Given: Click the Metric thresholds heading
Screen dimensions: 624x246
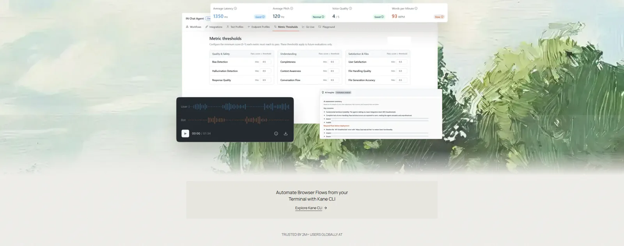Looking at the screenshot, I should click(x=225, y=39).
